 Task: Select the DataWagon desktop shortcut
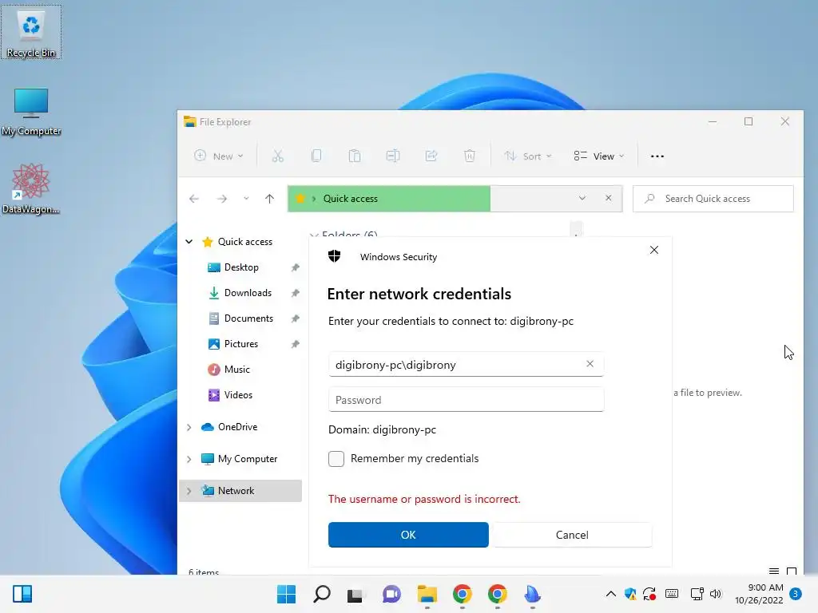tap(31, 188)
